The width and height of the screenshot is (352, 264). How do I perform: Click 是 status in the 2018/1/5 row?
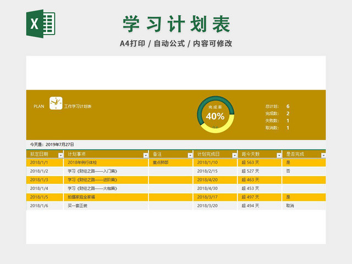[304, 197]
